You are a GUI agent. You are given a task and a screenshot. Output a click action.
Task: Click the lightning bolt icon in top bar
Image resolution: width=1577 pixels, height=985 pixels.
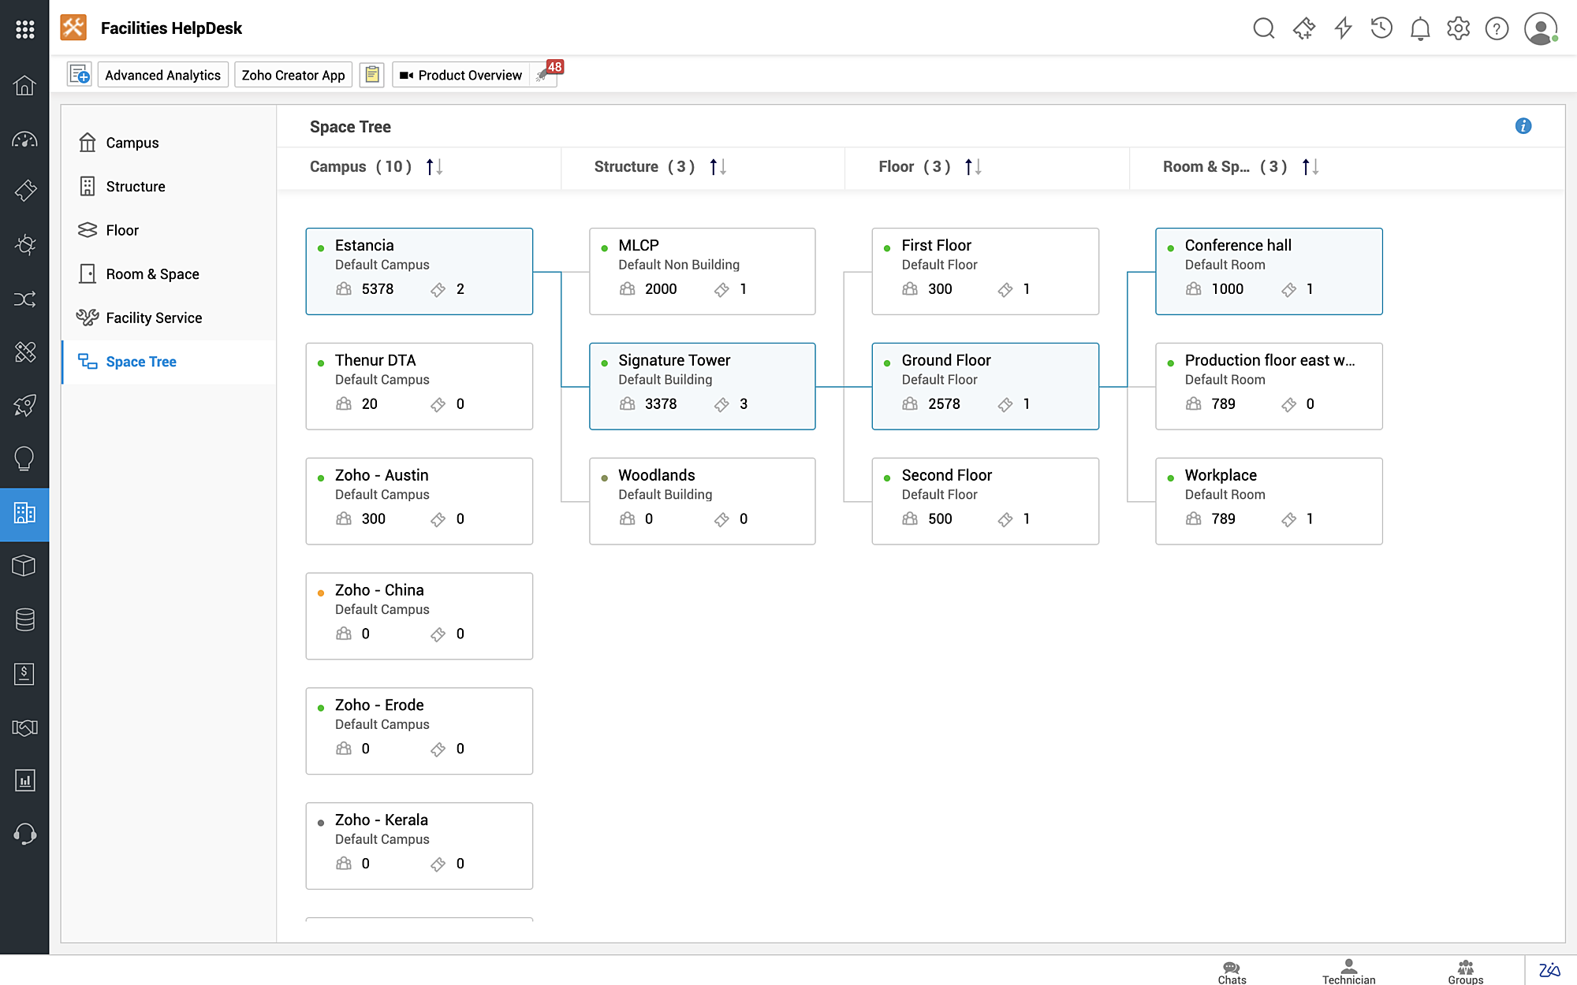coord(1343,28)
